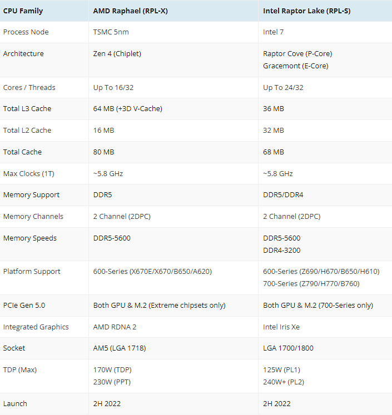
Task: Click the 700-Series (Z790/H770/B760) text
Action: tap(311, 283)
